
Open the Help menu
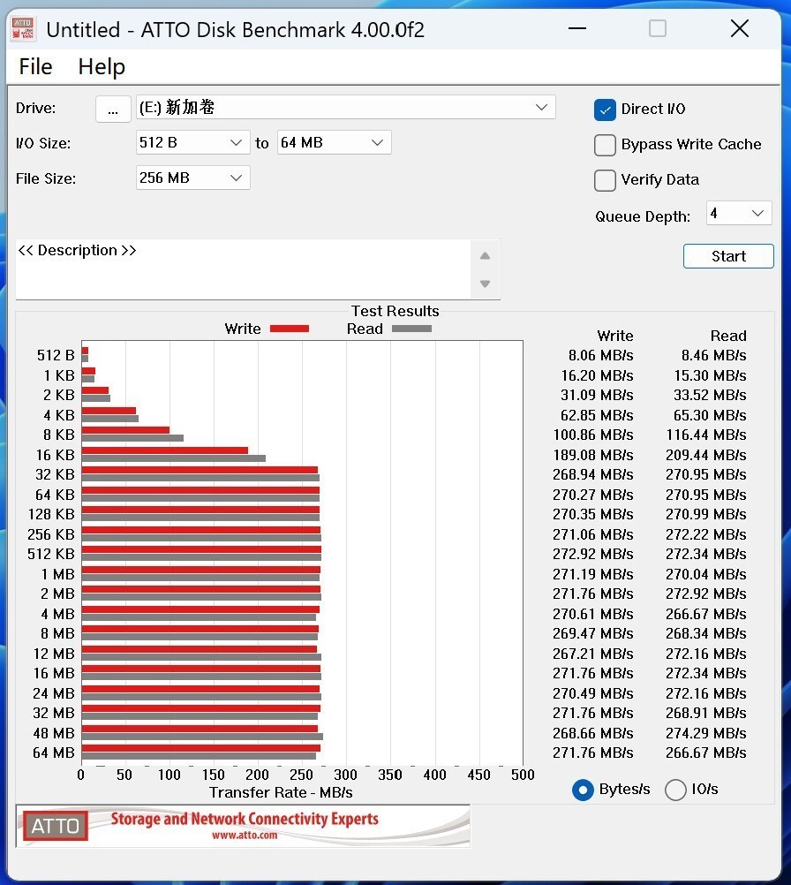pyautogui.click(x=102, y=66)
